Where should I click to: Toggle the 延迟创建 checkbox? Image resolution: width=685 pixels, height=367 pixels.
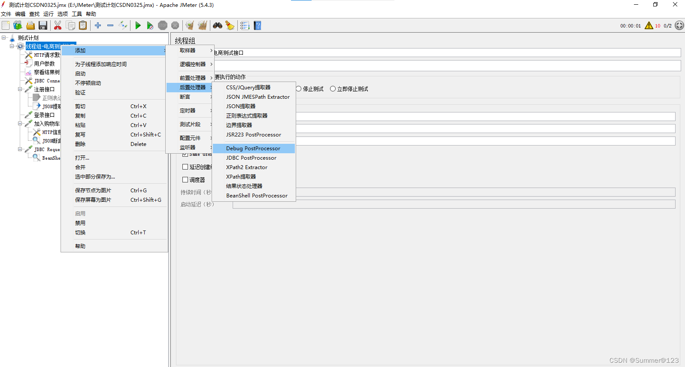pos(185,167)
